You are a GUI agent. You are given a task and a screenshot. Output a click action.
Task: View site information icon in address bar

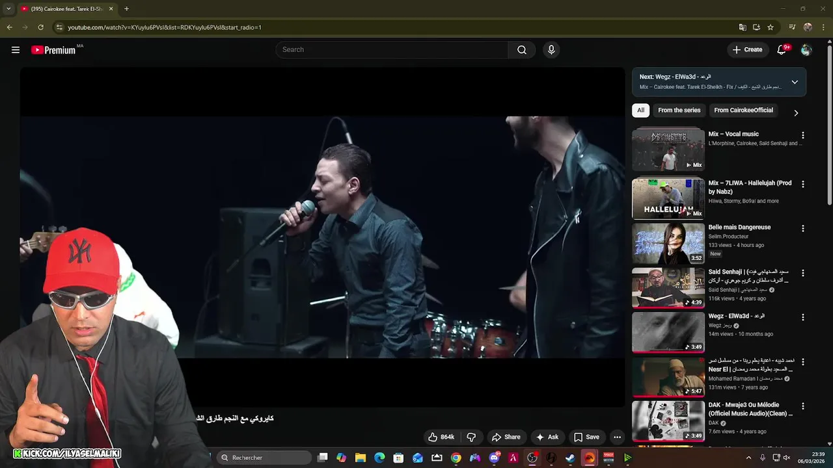coord(60,27)
